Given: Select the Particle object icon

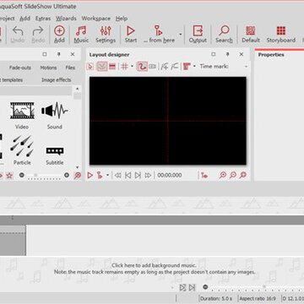Looking at the screenshot, I should [22, 150].
